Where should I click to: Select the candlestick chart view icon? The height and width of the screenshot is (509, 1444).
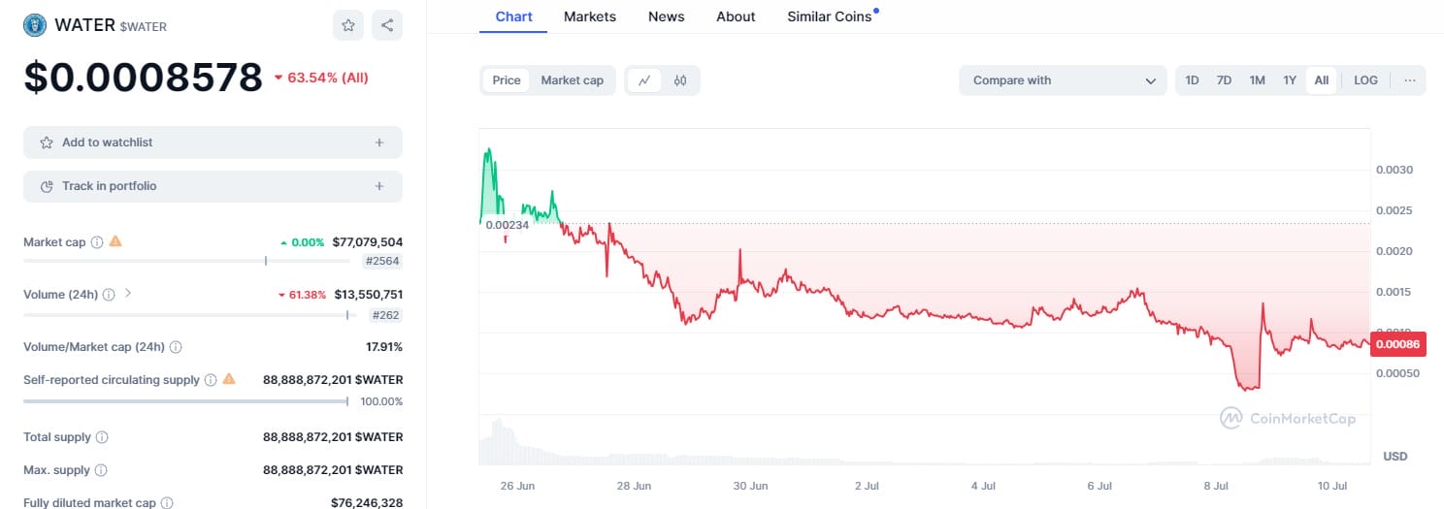[680, 80]
